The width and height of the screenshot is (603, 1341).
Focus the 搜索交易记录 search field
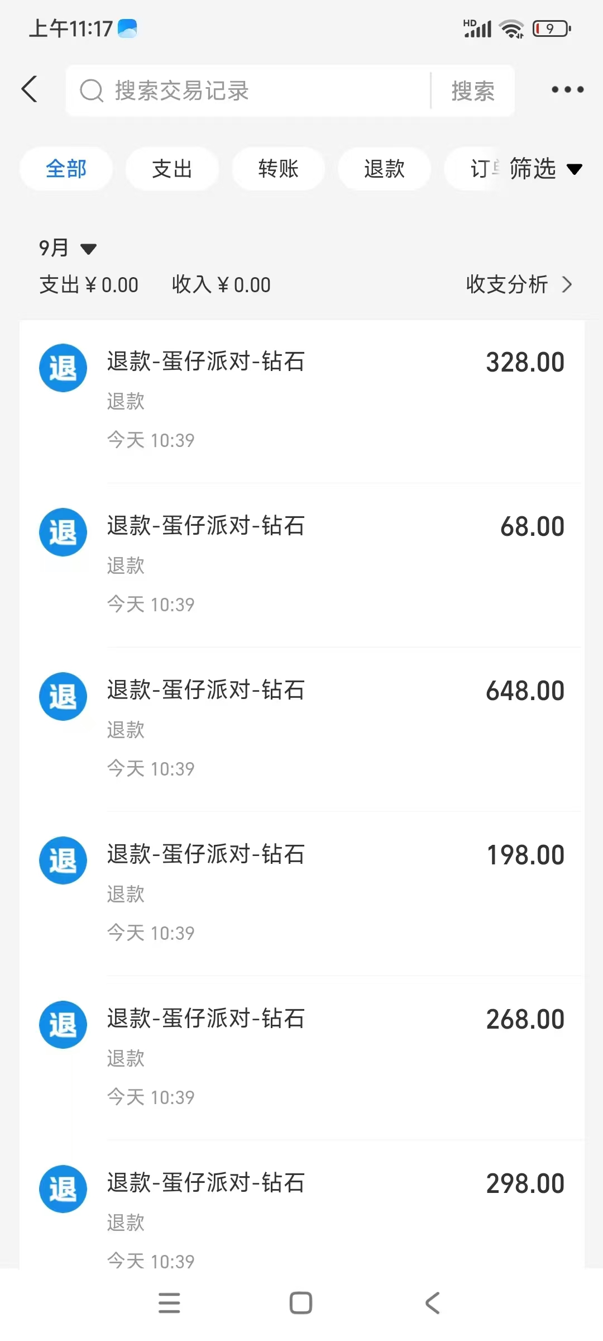(248, 91)
